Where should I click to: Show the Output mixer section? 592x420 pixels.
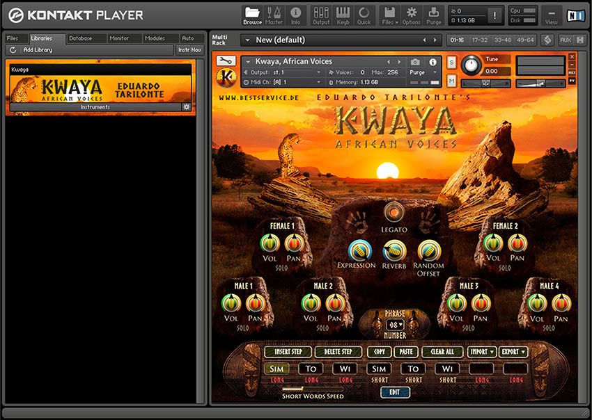point(321,16)
